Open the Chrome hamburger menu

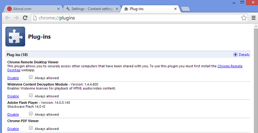coord(254,18)
